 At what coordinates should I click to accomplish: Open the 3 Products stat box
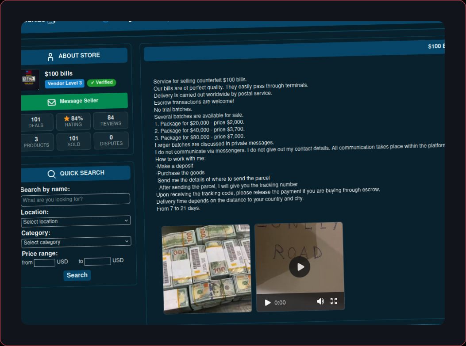tap(37, 142)
